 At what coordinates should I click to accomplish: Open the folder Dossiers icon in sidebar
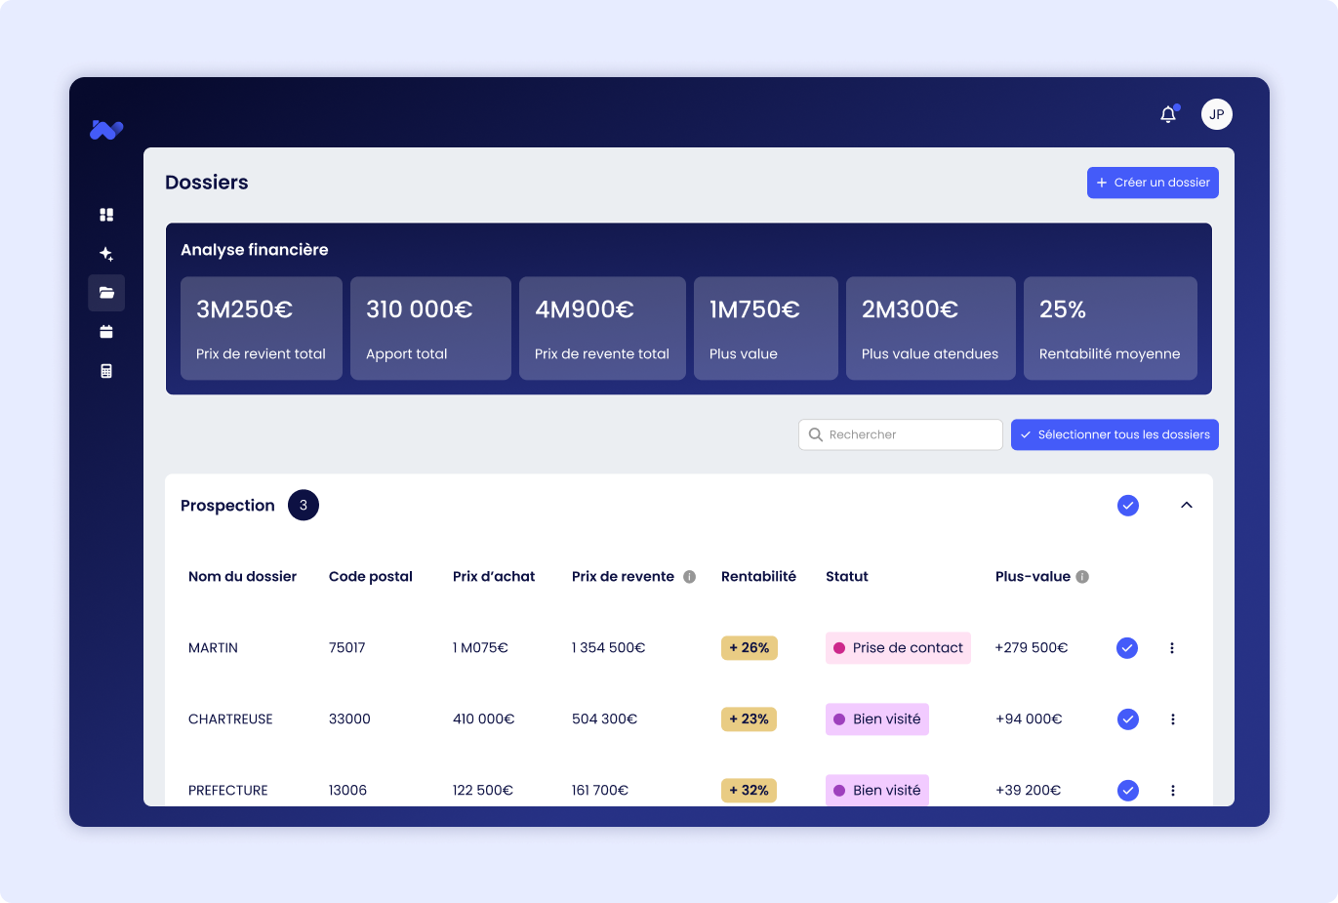point(106,293)
